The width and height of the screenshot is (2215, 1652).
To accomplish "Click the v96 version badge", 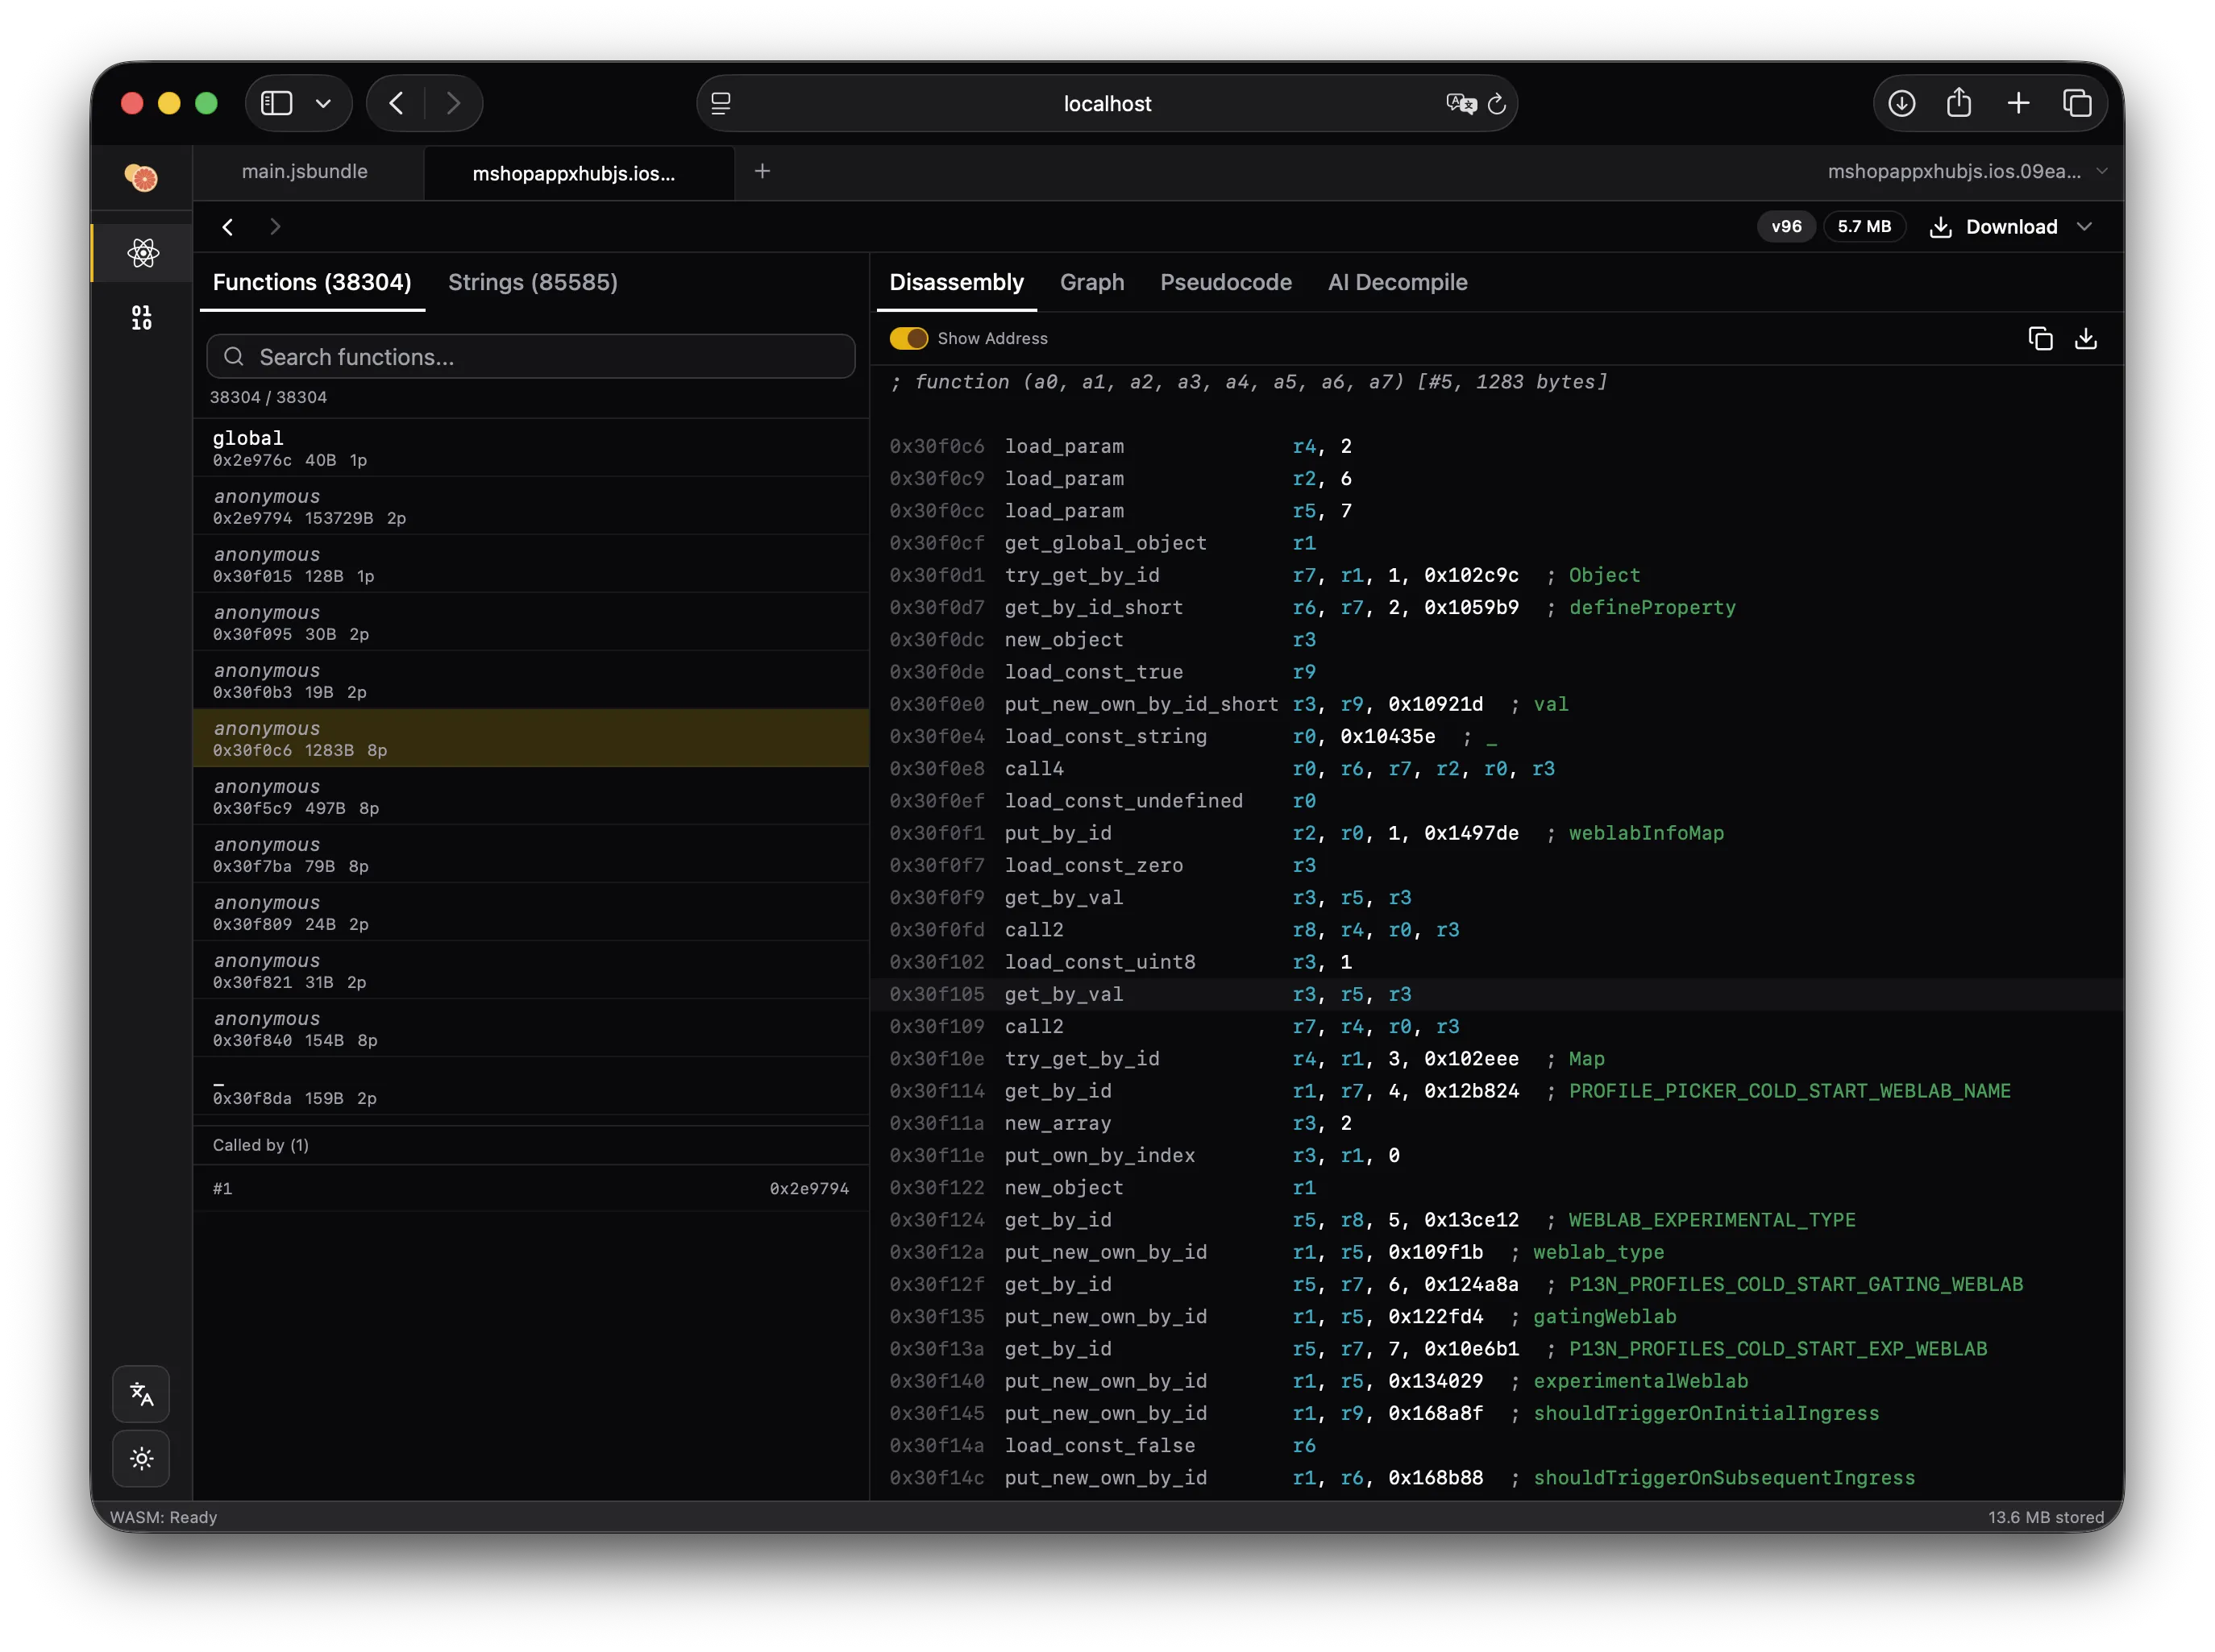I will [1785, 227].
